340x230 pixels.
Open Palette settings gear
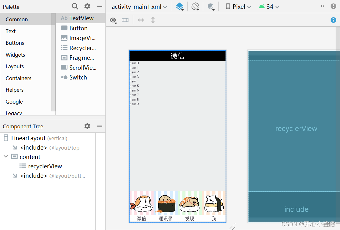87,6
